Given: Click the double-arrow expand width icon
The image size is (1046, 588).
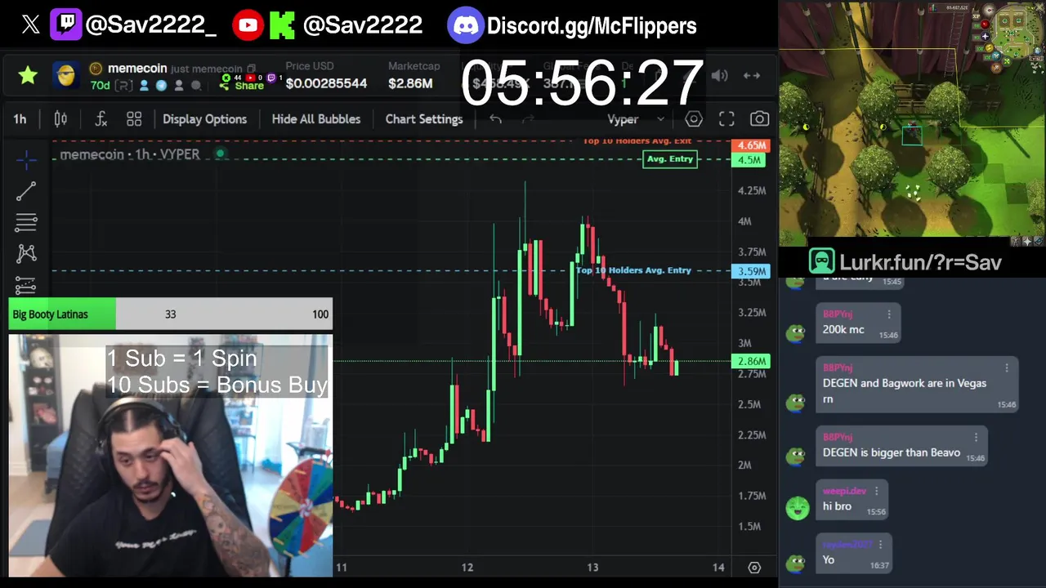Looking at the screenshot, I should click(x=752, y=76).
